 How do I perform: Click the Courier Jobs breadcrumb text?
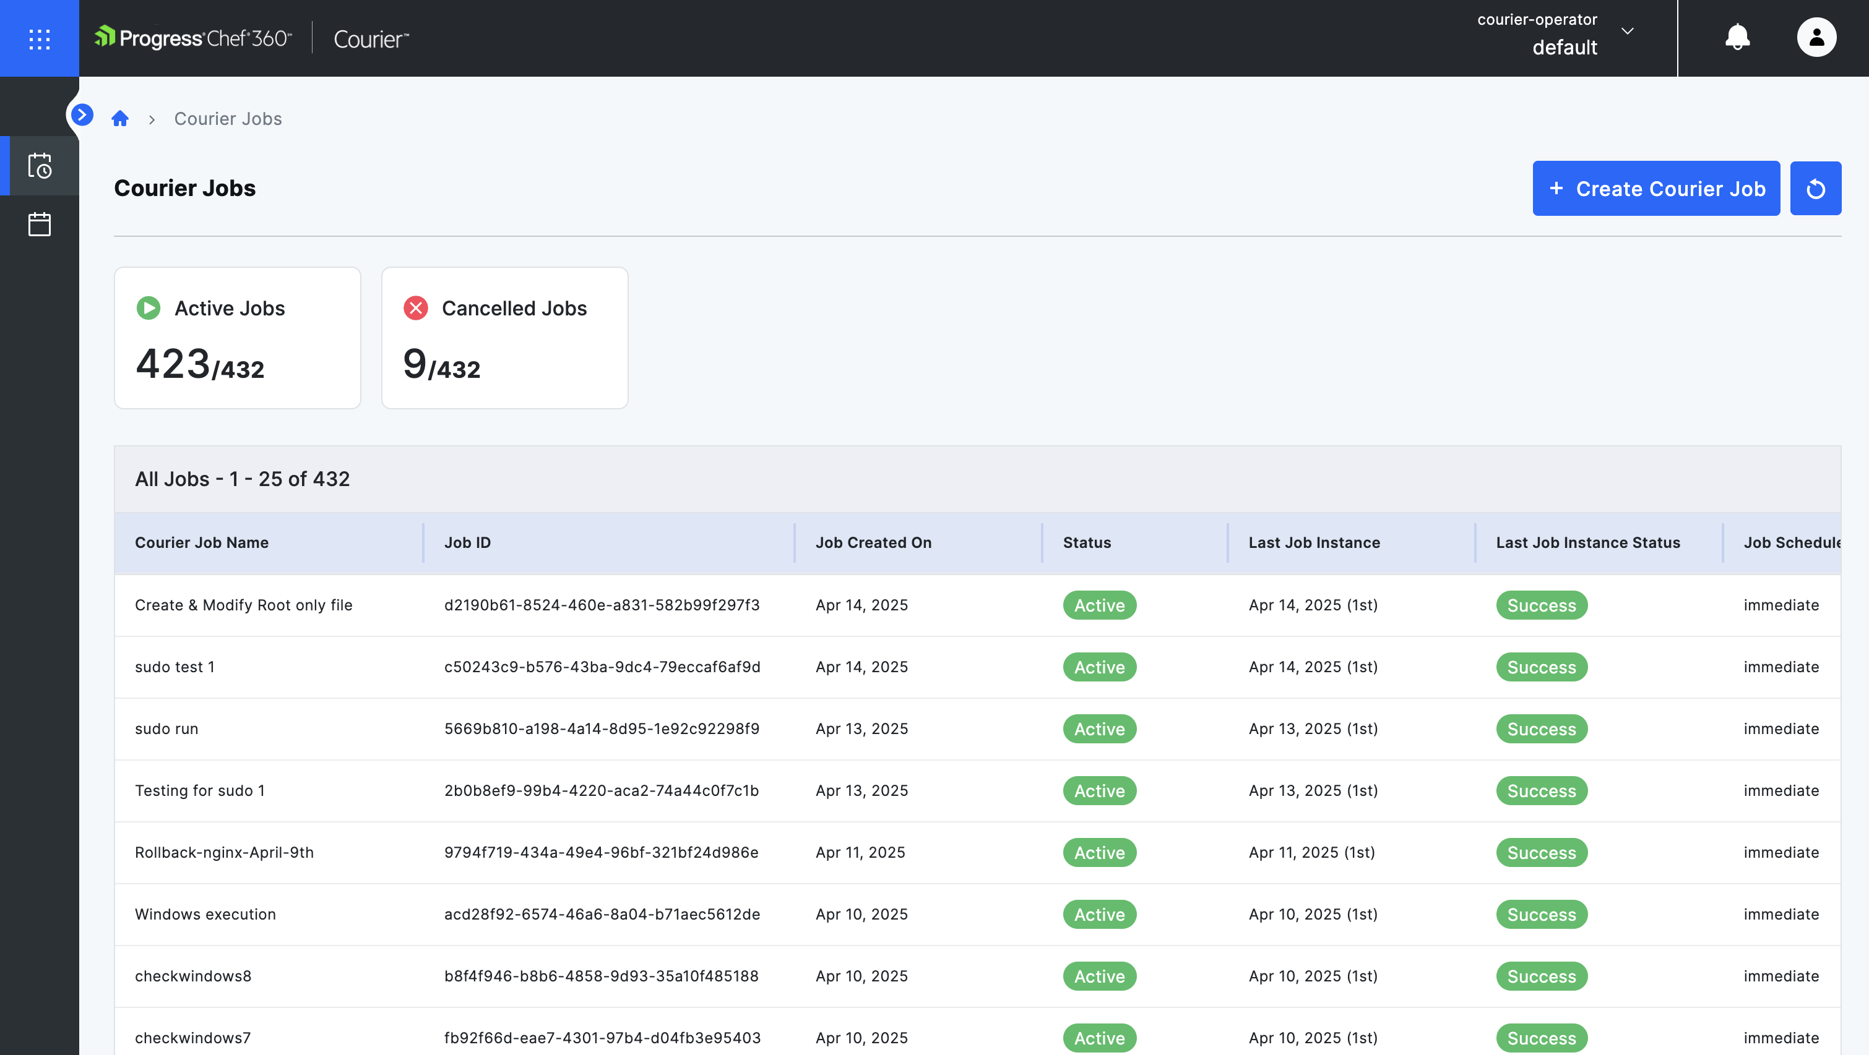(228, 119)
